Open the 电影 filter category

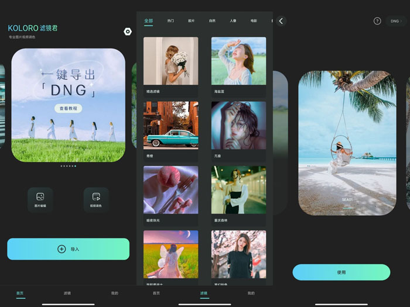tap(254, 21)
